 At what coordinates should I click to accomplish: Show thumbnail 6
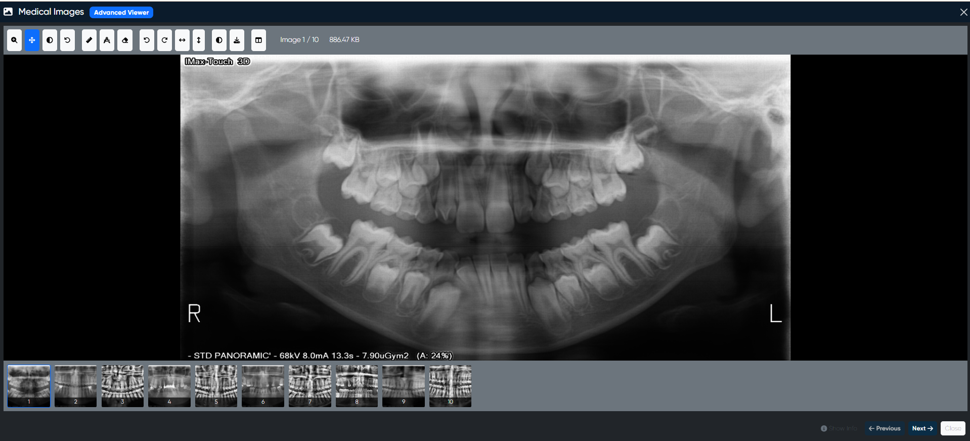coord(263,386)
